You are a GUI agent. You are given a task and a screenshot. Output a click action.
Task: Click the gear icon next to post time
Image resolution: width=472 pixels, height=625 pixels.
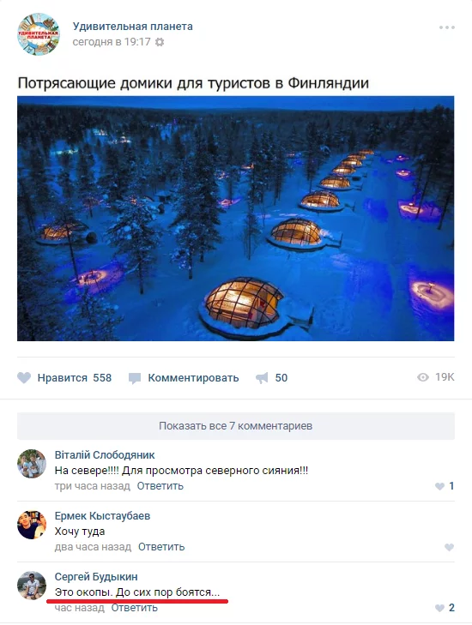click(x=160, y=42)
